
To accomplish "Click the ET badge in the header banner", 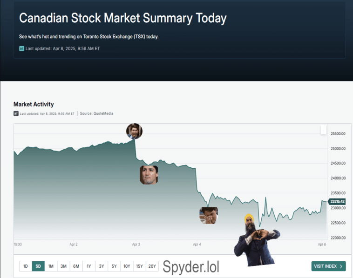I will (x=21, y=48).
